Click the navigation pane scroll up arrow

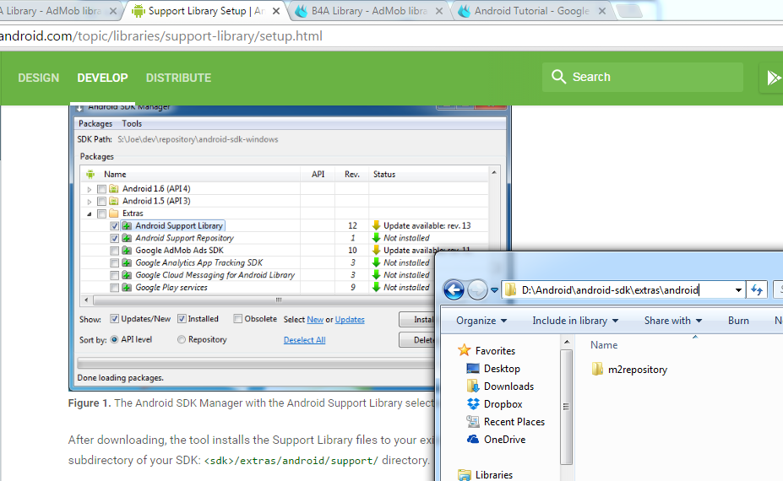click(566, 342)
